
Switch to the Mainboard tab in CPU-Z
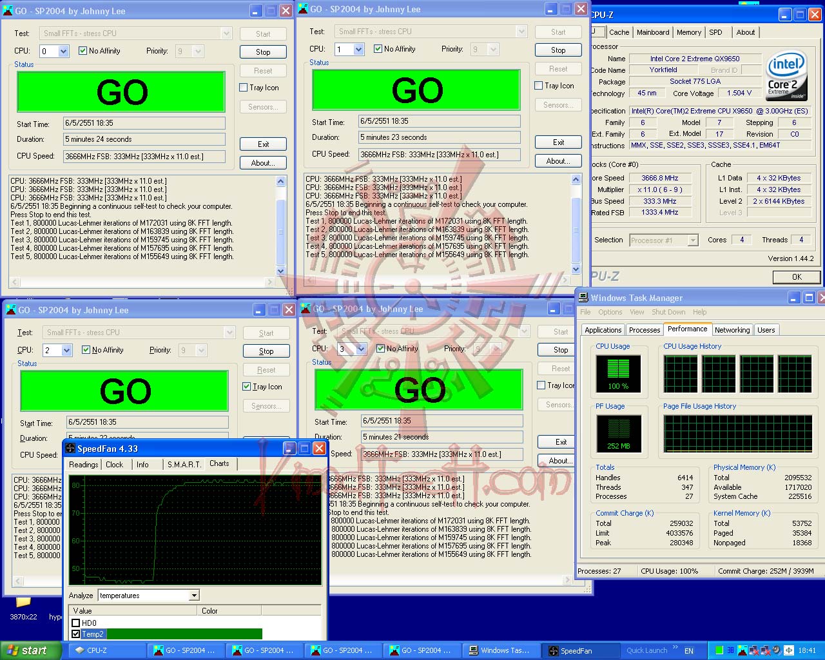point(653,32)
